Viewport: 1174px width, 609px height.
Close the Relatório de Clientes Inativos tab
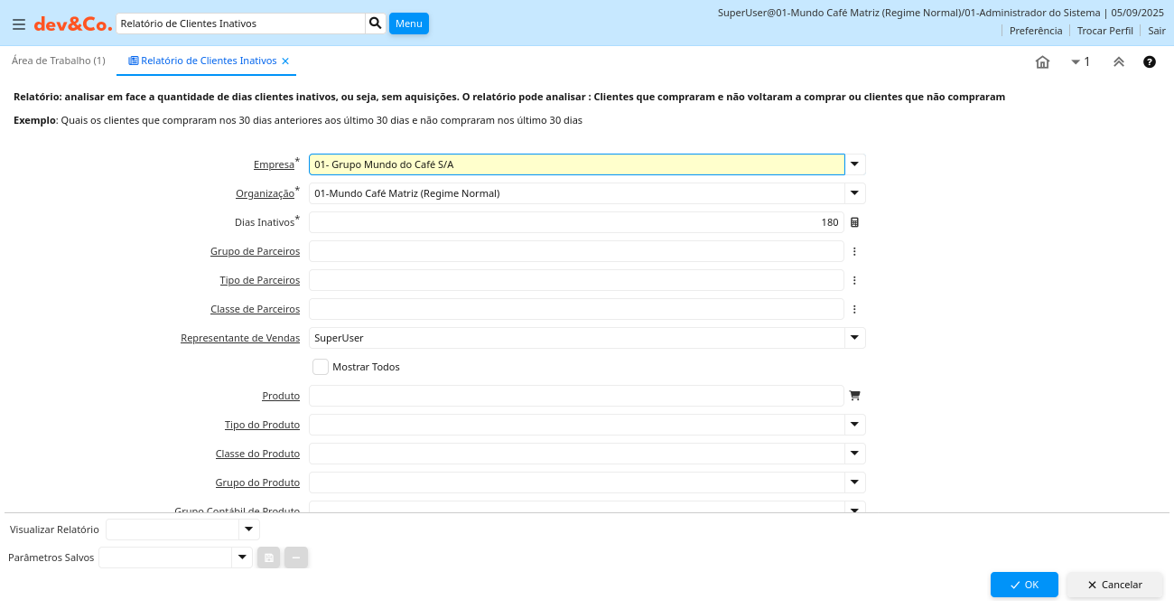(x=285, y=61)
